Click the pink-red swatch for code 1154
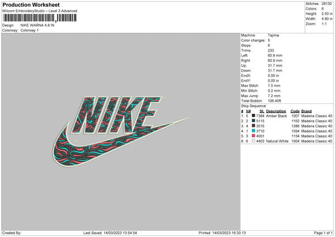Viewport: 335px width, 237px height. 253,136
